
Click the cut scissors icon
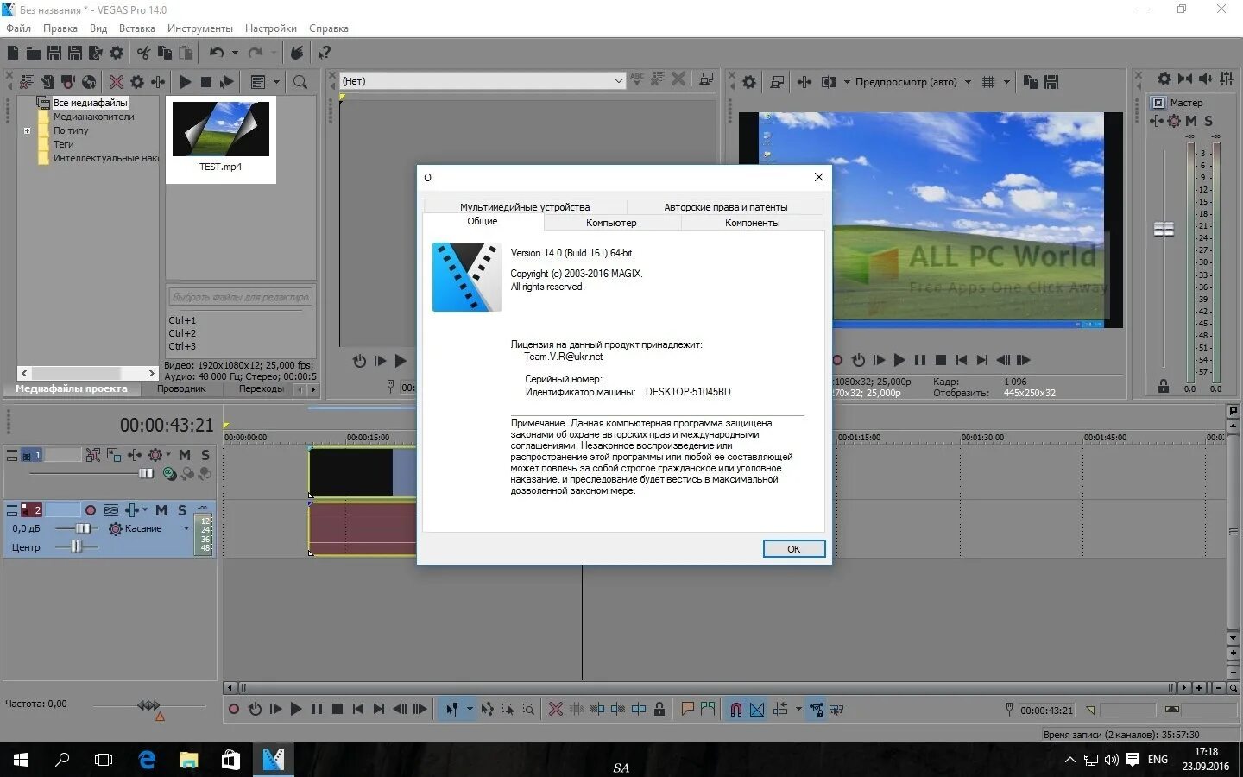click(x=143, y=53)
